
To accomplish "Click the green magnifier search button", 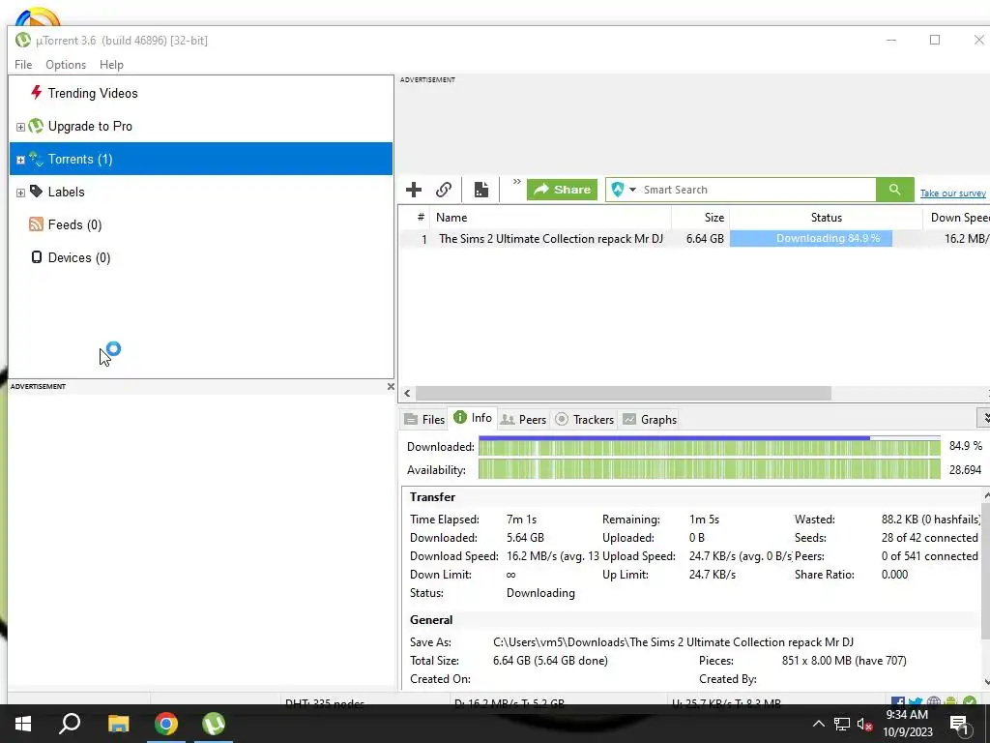I will 894,190.
